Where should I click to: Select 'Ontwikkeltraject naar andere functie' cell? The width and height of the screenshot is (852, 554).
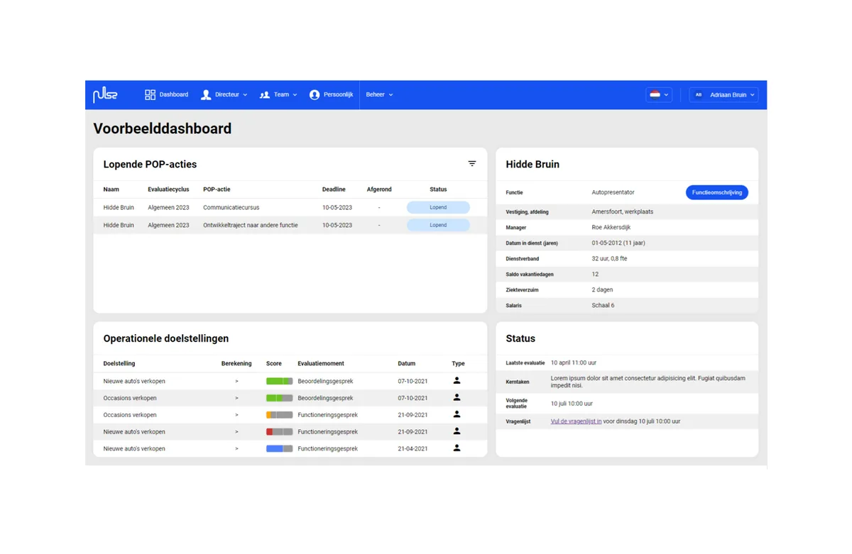coord(251,225)
